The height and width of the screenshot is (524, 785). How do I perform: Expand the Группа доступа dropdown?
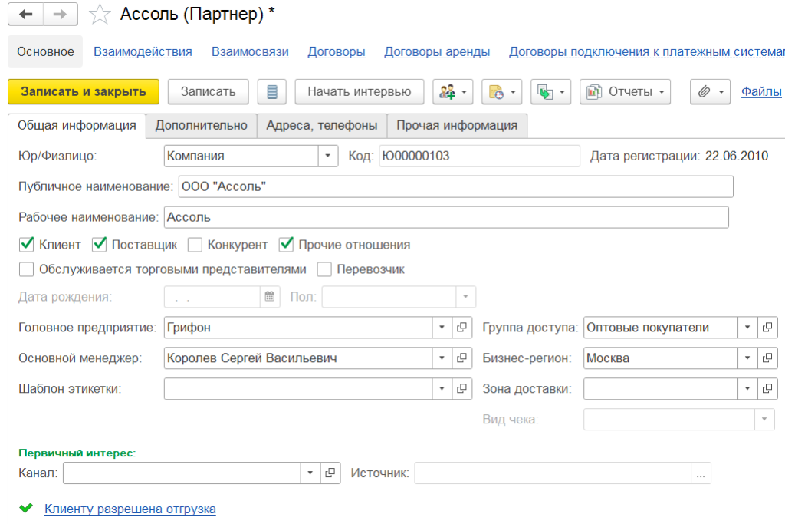(x=747, y=328)
